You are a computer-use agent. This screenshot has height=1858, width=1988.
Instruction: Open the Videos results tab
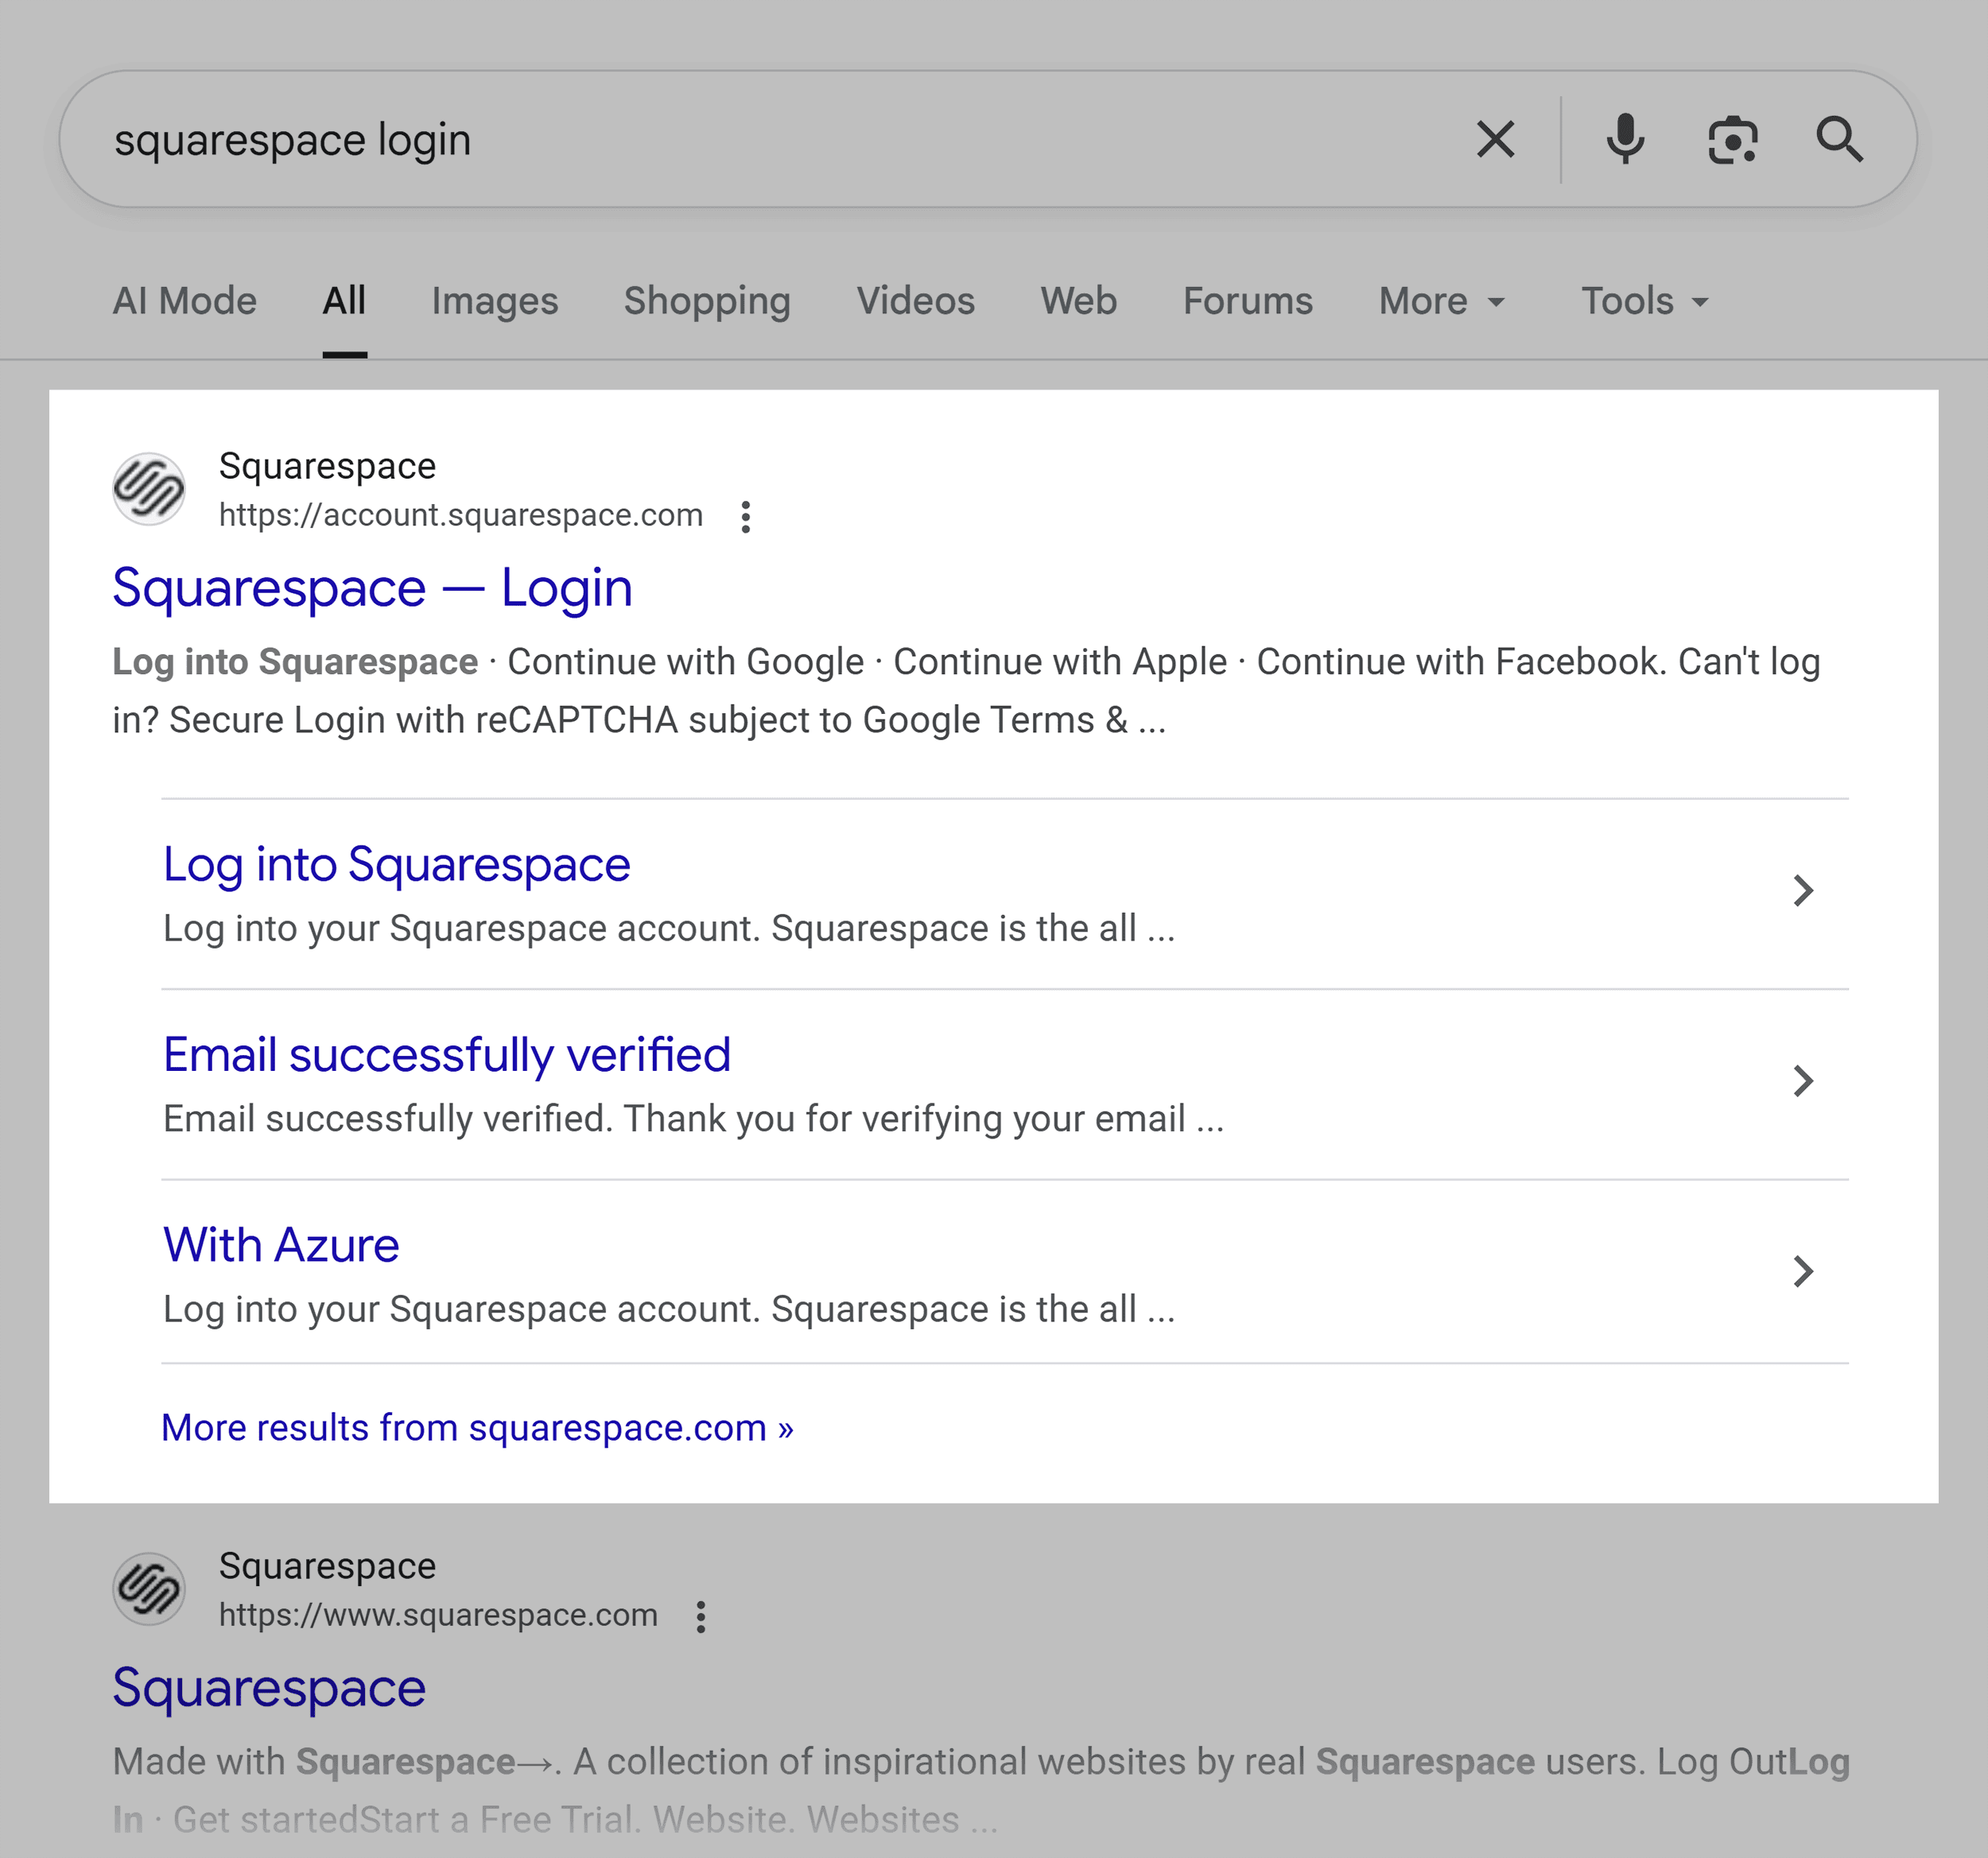pos(915,301)
